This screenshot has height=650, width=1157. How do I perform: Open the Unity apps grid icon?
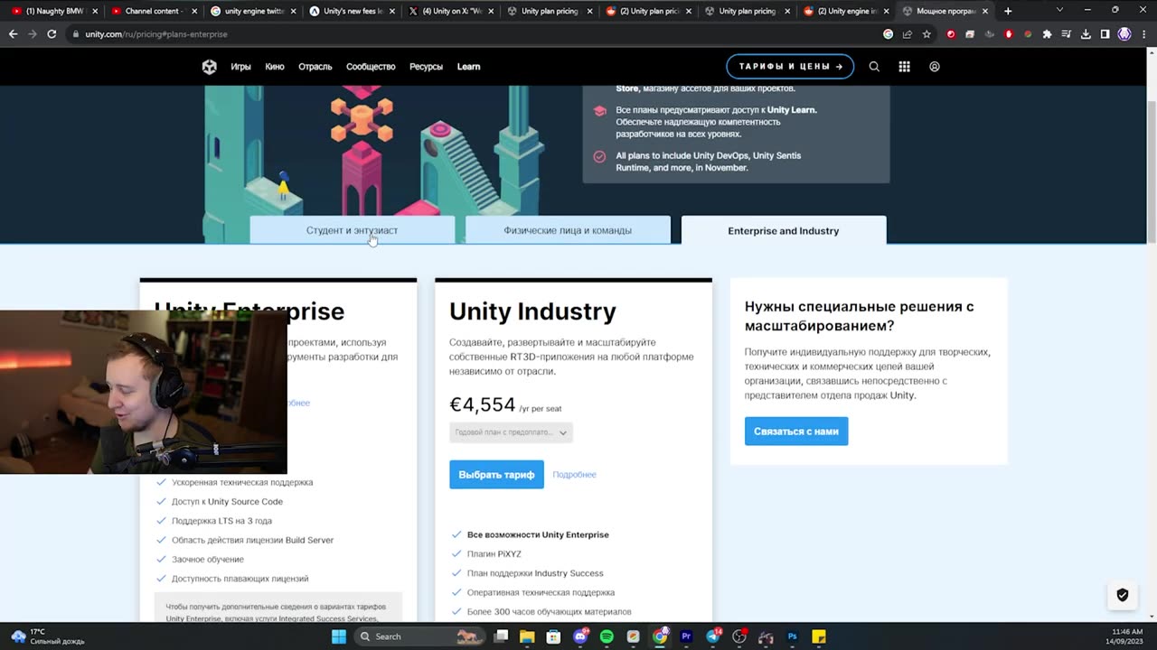tap(904, 67)
